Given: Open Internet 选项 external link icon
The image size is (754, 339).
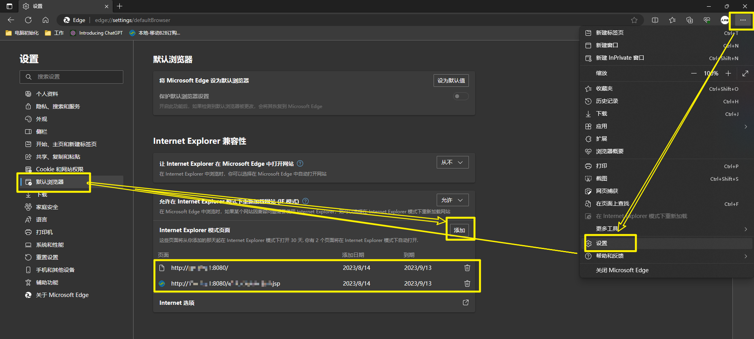Looking at the screenshot, I should (465, 302).
